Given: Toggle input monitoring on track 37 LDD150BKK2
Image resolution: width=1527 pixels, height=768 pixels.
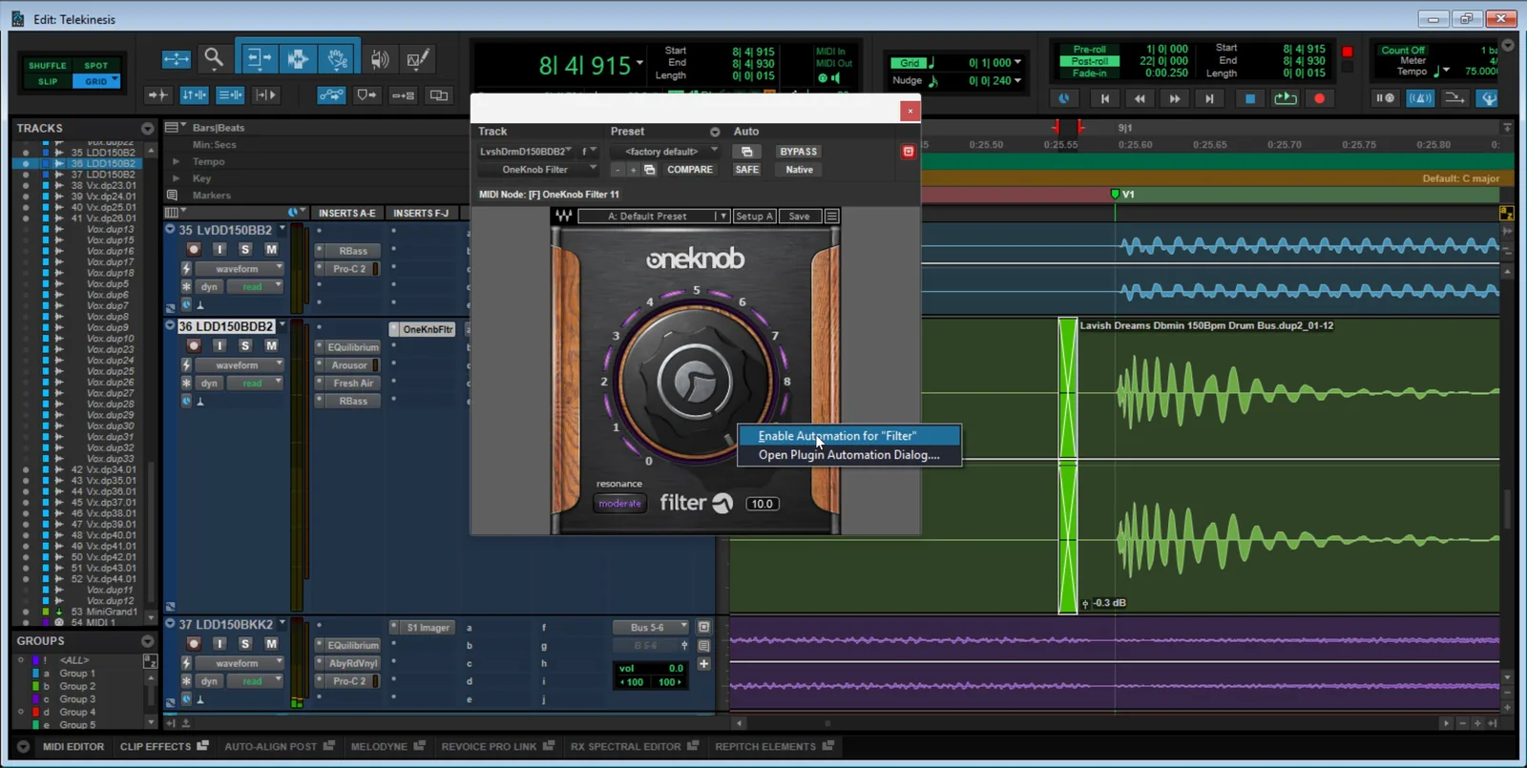Looking at the screenshot, I should click(x=220, y=644).
